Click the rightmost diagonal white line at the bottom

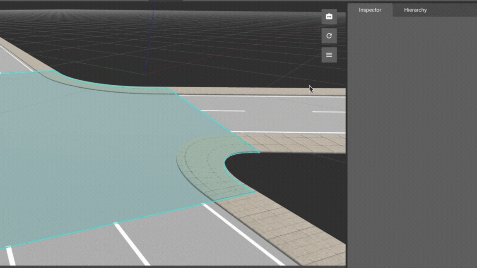pos(242,234)
